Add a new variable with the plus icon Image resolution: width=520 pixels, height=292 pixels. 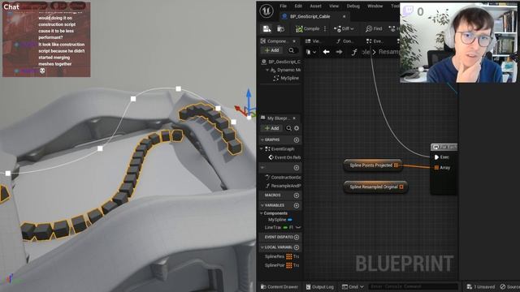pos(297,205)
